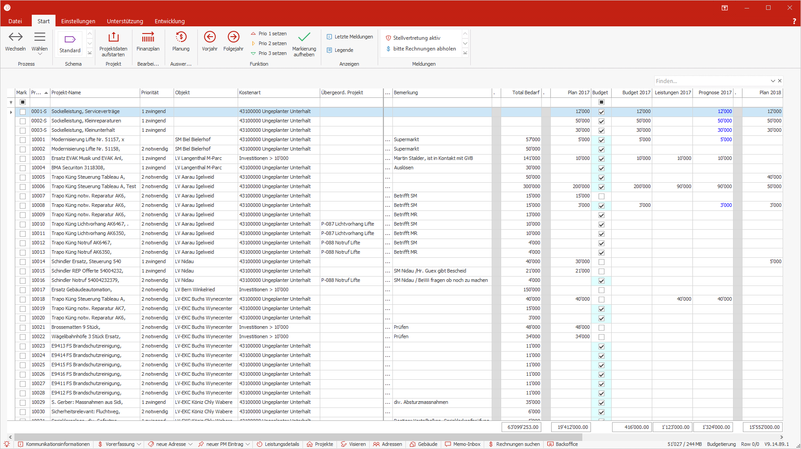Click Prio 3 setzen

[x=268, y=53]
